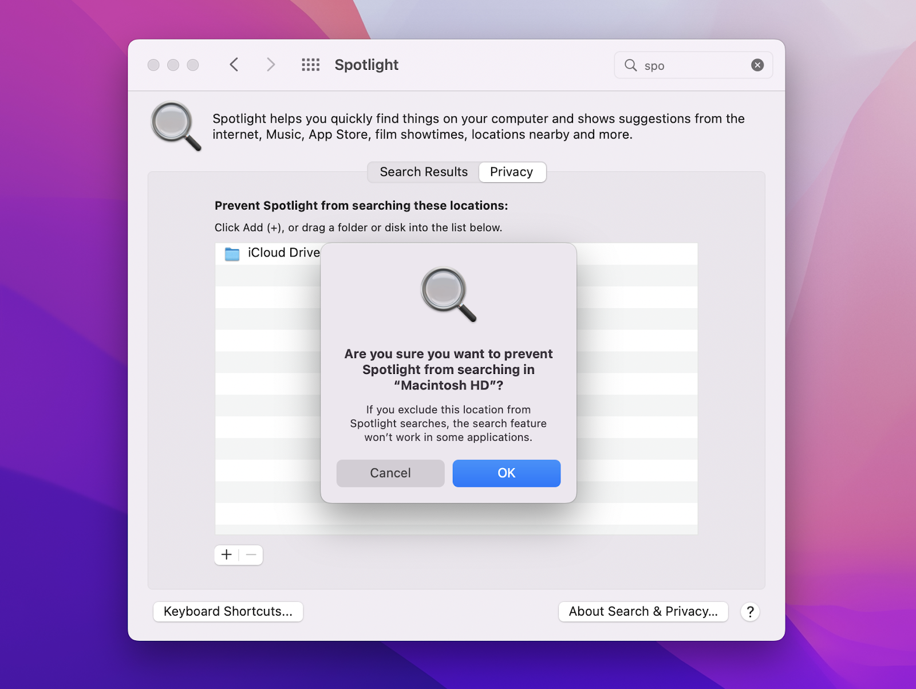The height and width of the screenshot is (689, 916).
Task: Click the dialog question mentioning "Macintosh HD"
Action: [448, 369]
